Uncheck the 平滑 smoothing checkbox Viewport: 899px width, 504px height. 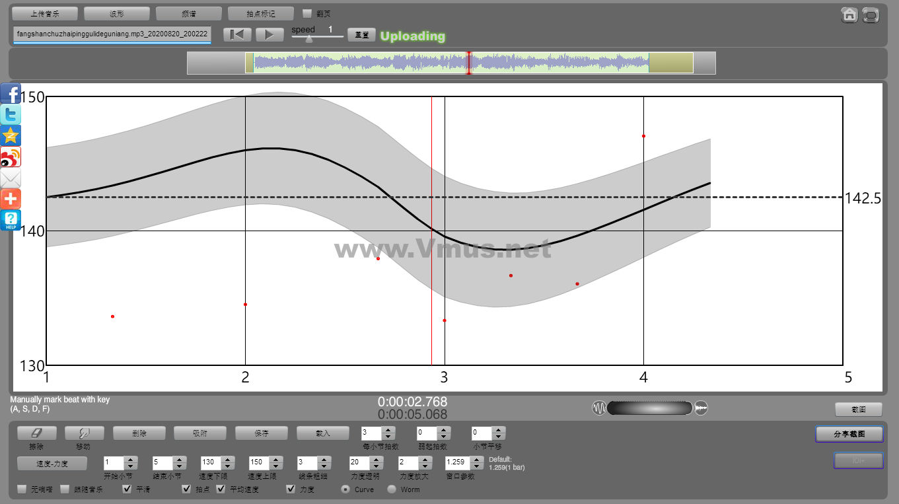click(127, 489)
